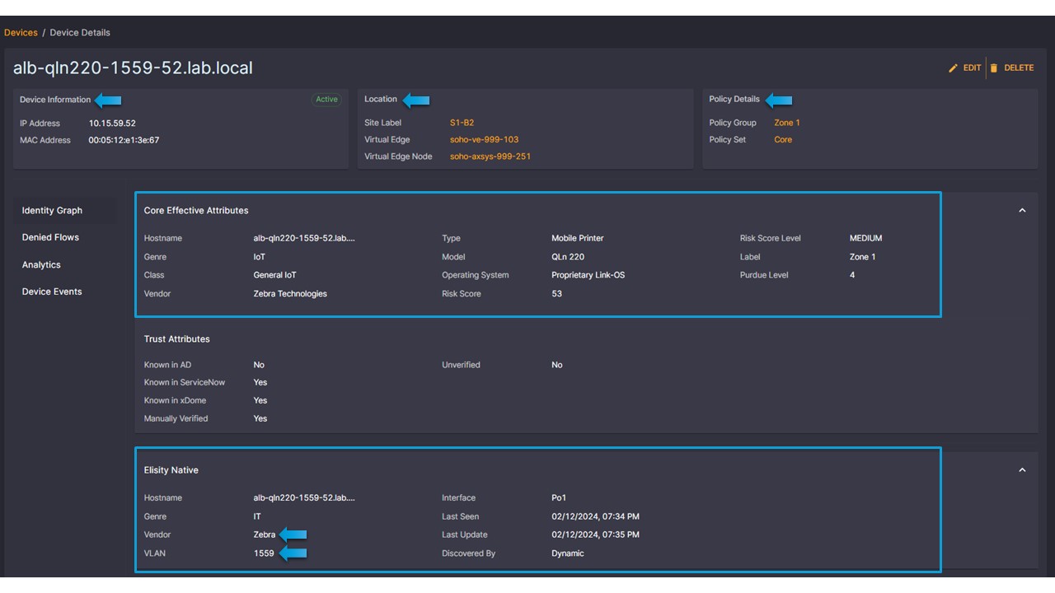Switch to the Analytics tab
1055x593 pixels.
[x=41, y=265]
